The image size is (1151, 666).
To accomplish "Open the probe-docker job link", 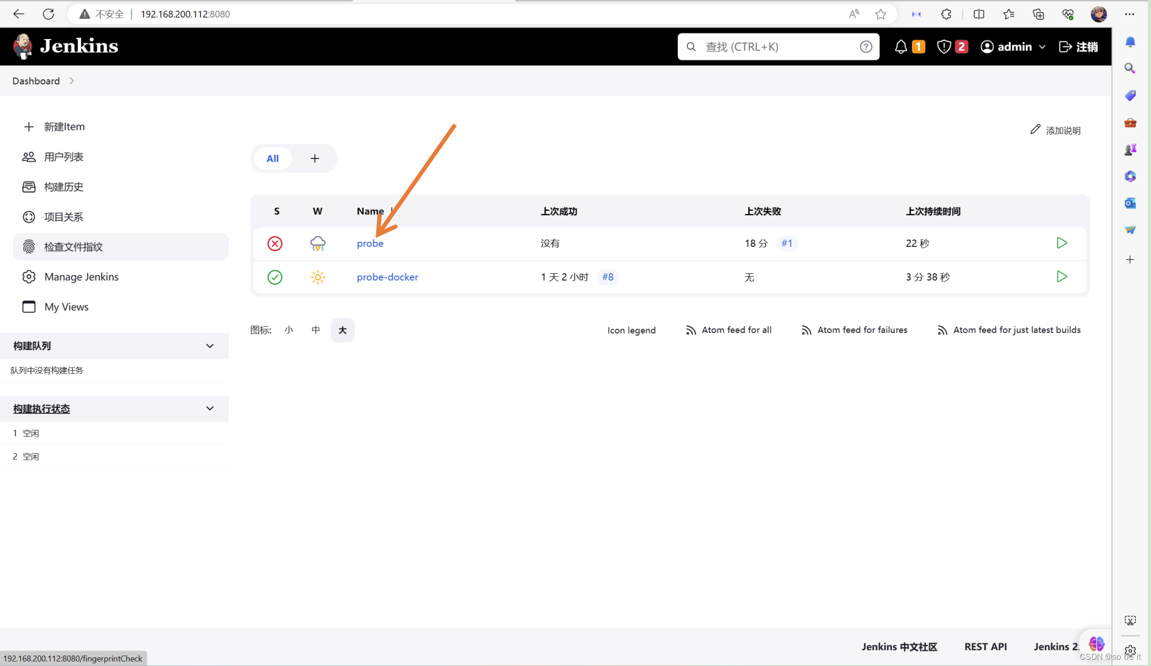I will click(387, 277).
